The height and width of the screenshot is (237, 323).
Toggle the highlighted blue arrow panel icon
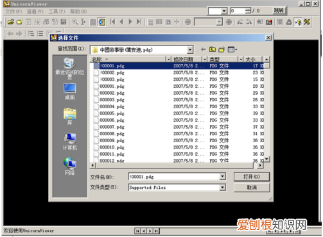(x=102, y=22)
